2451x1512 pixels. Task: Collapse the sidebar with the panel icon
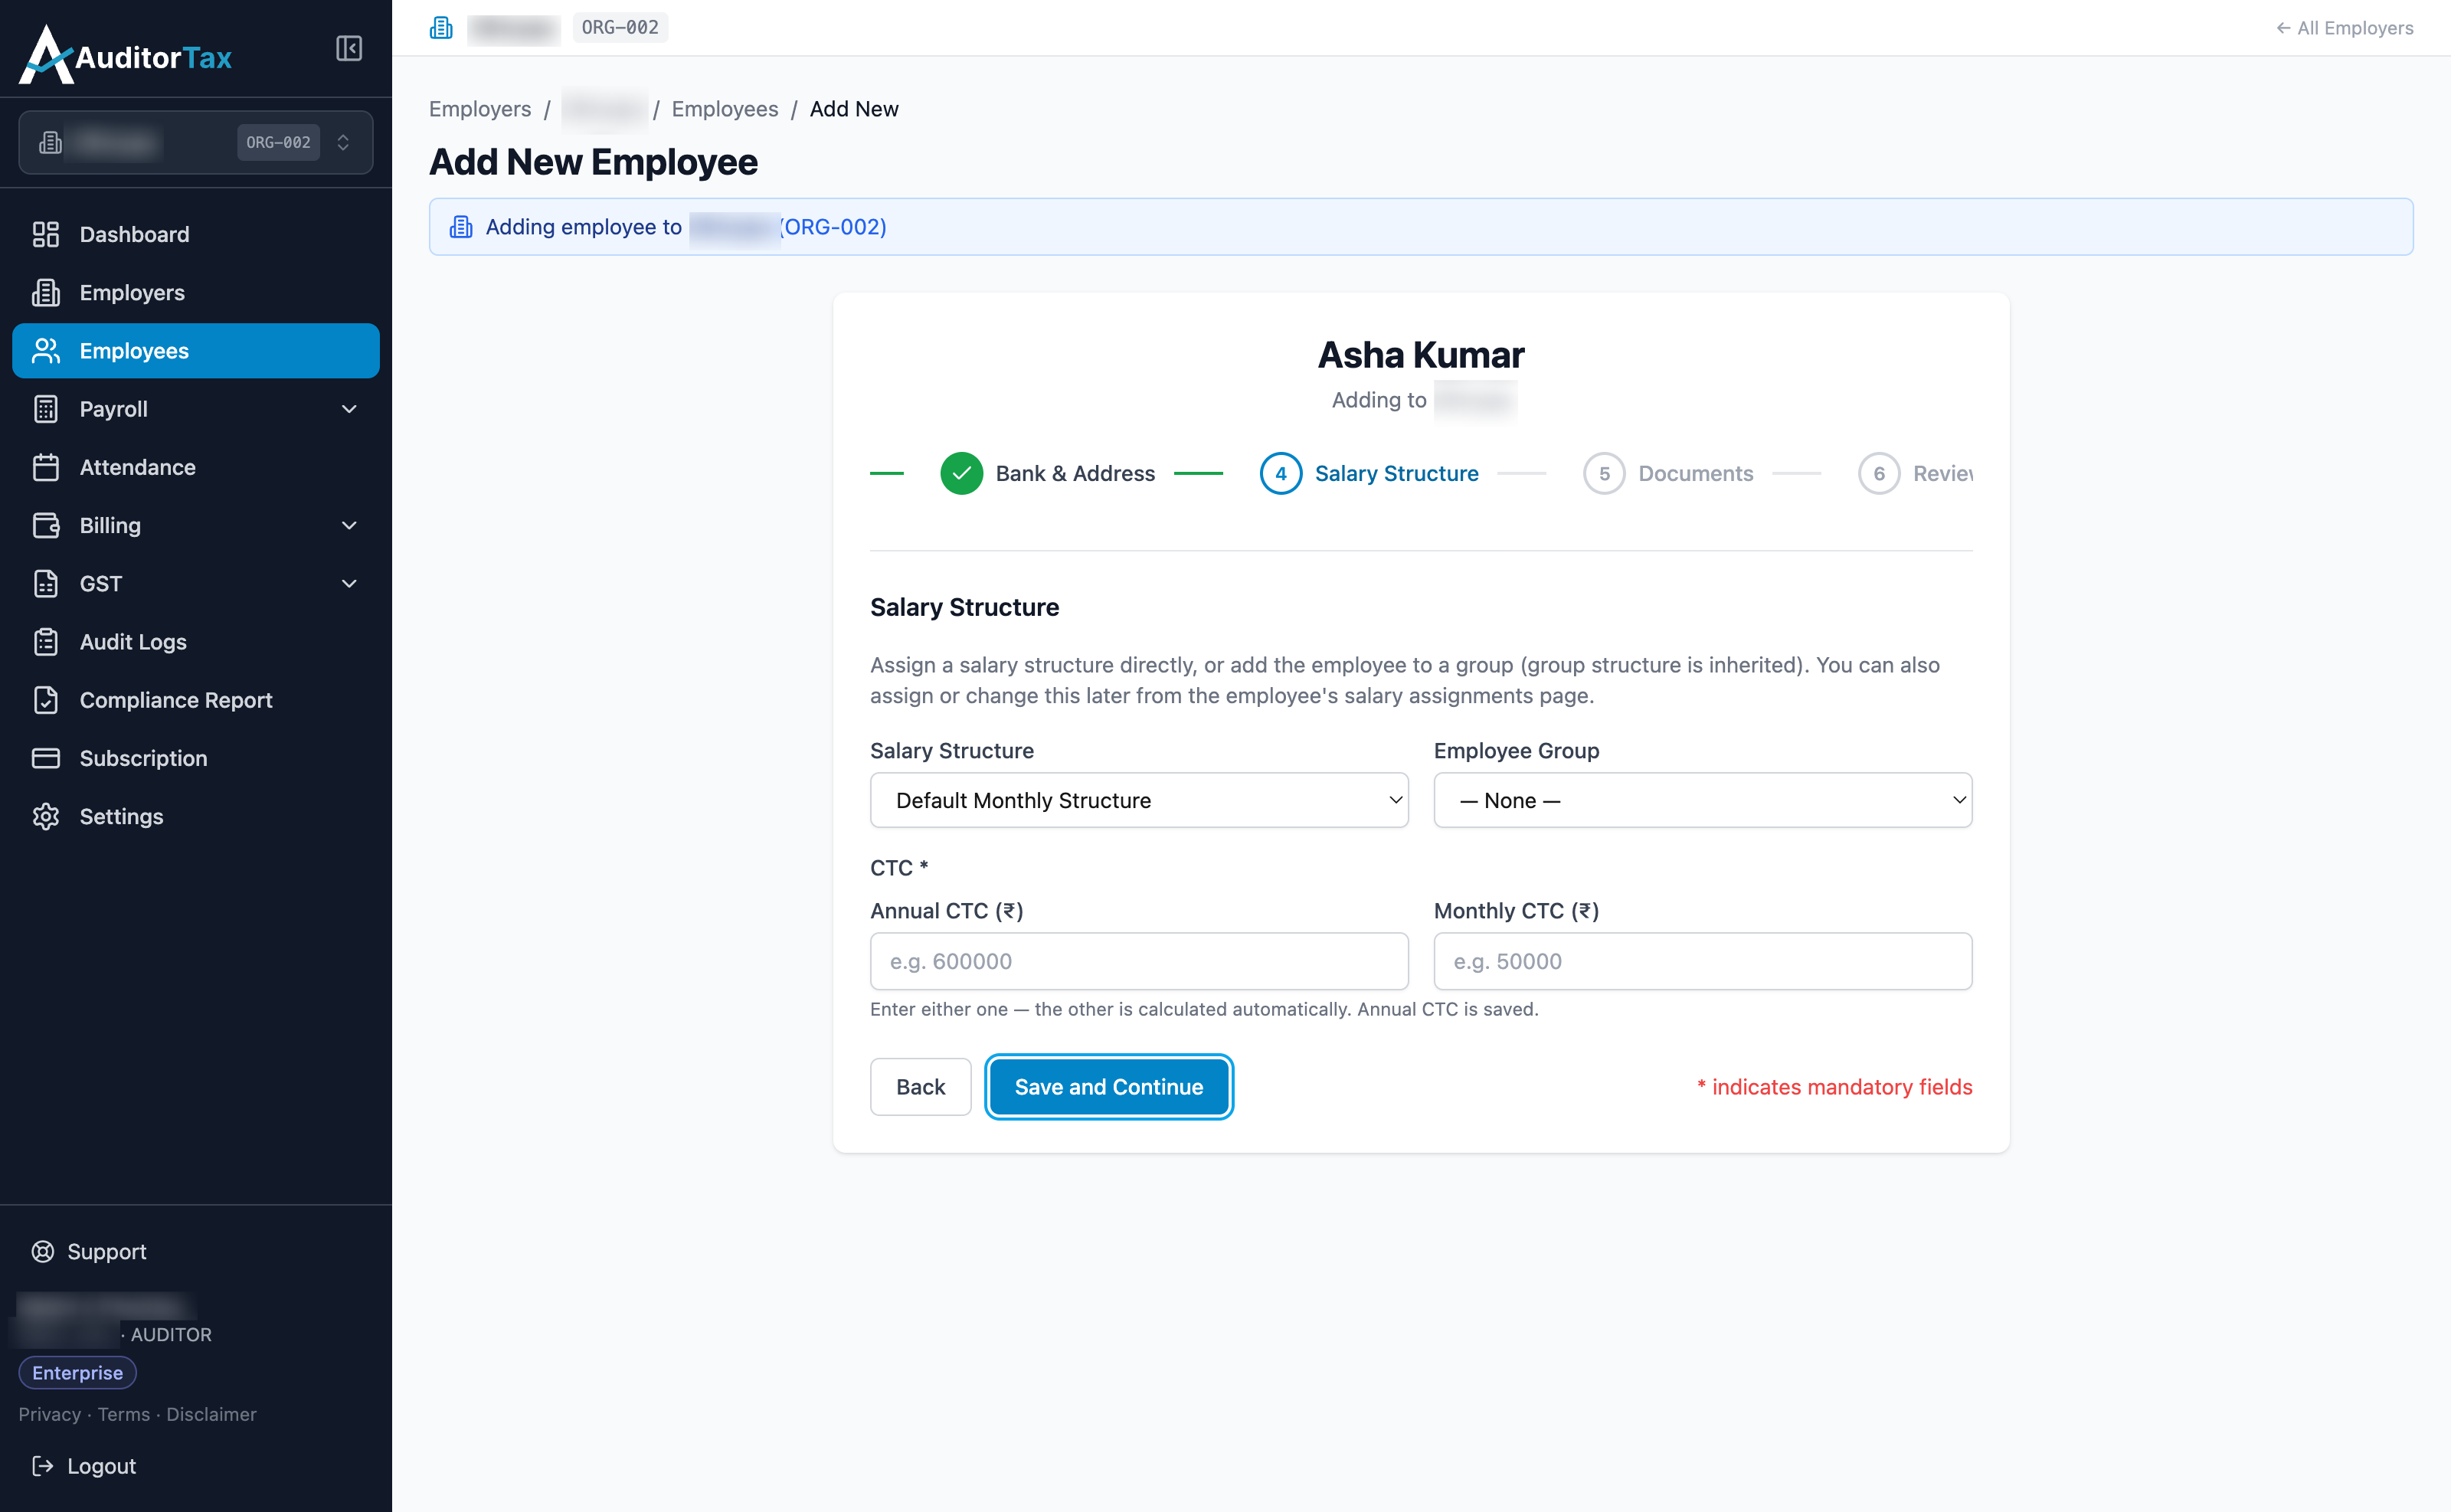[348, 48]
